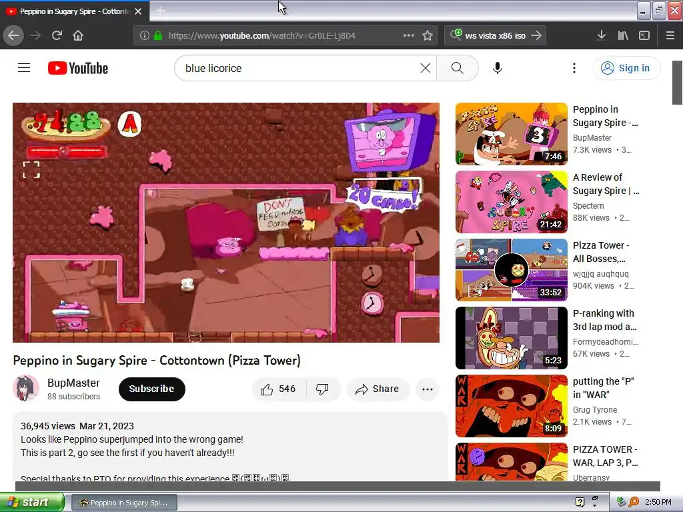
Task: Click the 2:50 PM system clock
Action: tap(658, 502)
